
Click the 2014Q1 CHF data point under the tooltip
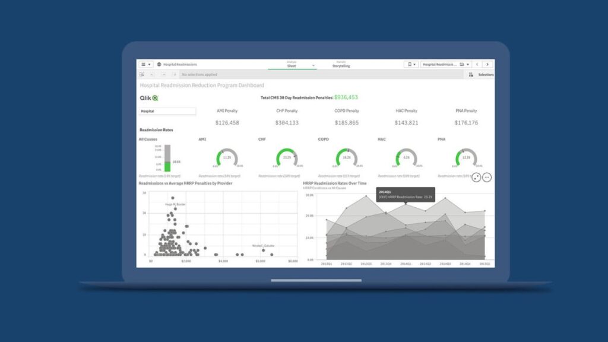click(406, 204)
